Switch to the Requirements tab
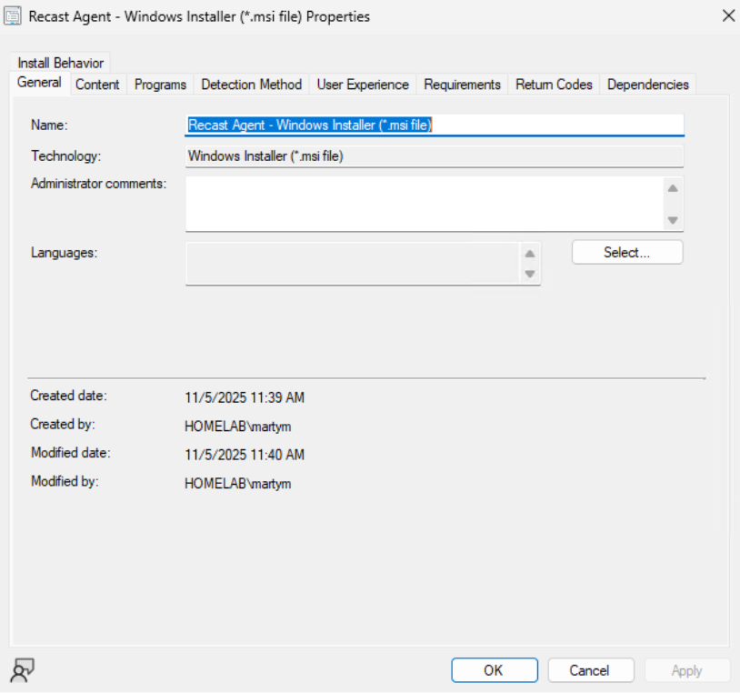Image resolution: width=740 pixels, height=693 pixels. coord(462,84)
